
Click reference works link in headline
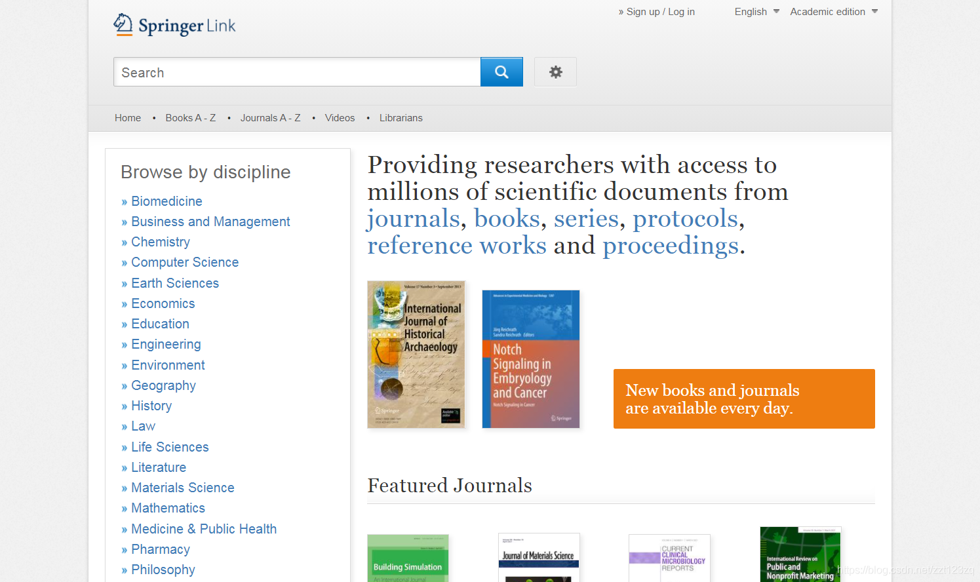tap(457, 246)
